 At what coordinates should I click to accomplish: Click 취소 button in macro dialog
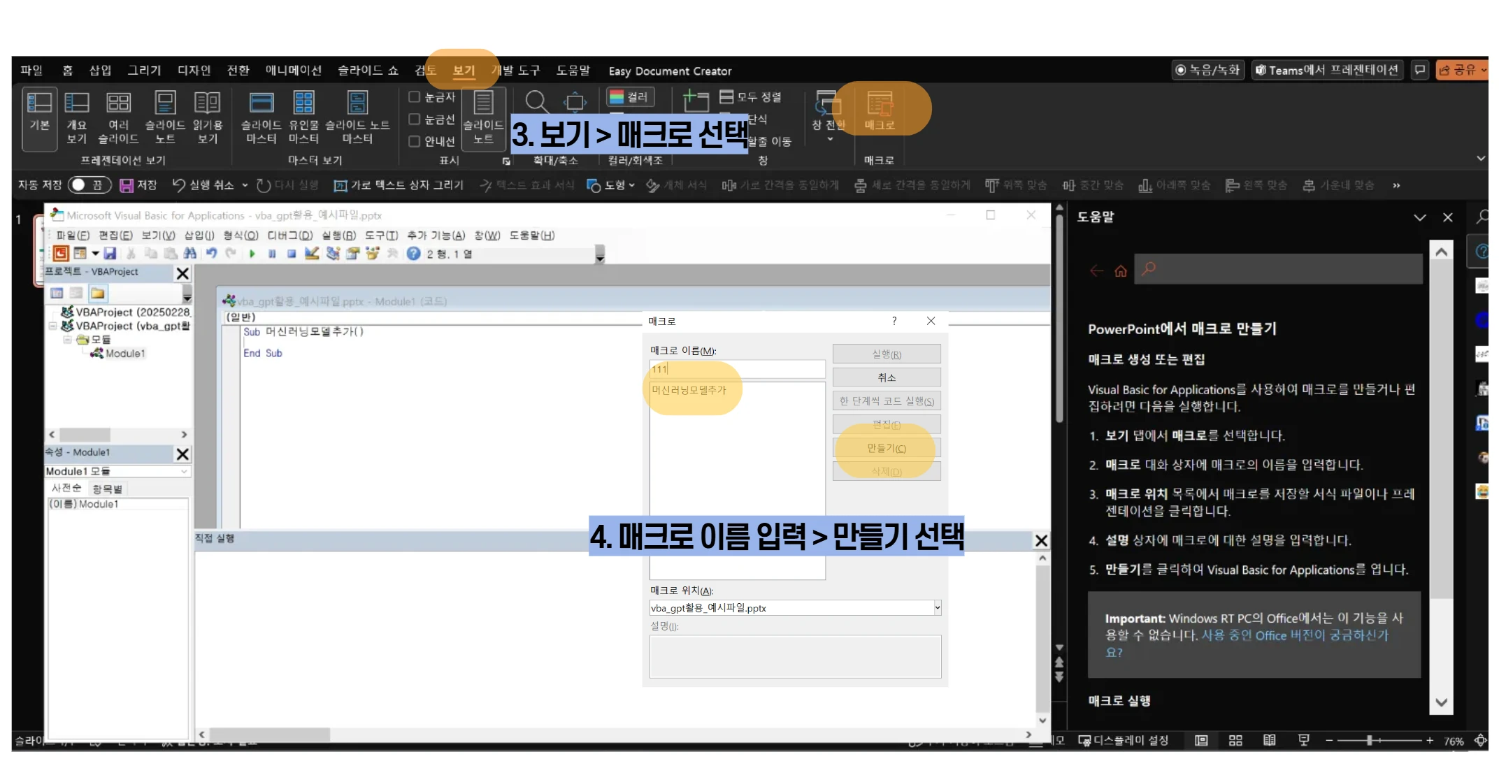[x=887, y=377]
